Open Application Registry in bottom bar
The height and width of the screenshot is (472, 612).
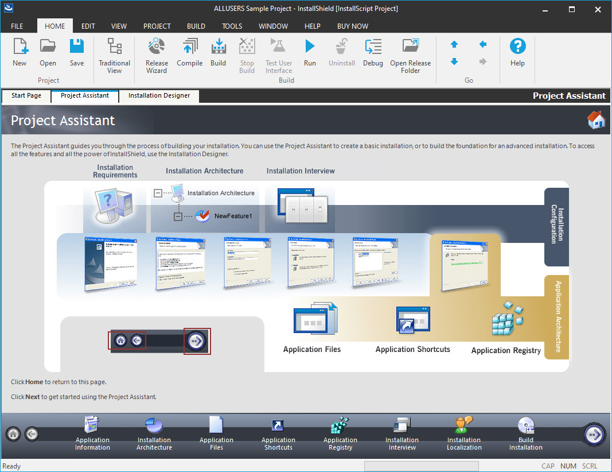[x=340, y=434]
